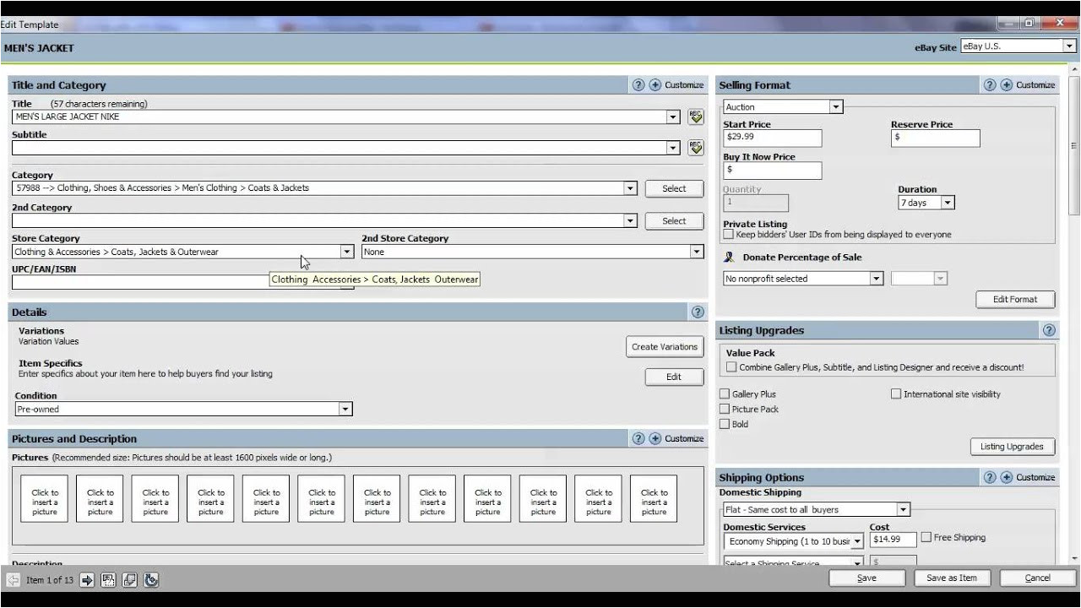The width and height of the screenshot is (1081, 608).
Task: Click the scrollbar down arrow at bottom right
Action: tap(1074, 558)
